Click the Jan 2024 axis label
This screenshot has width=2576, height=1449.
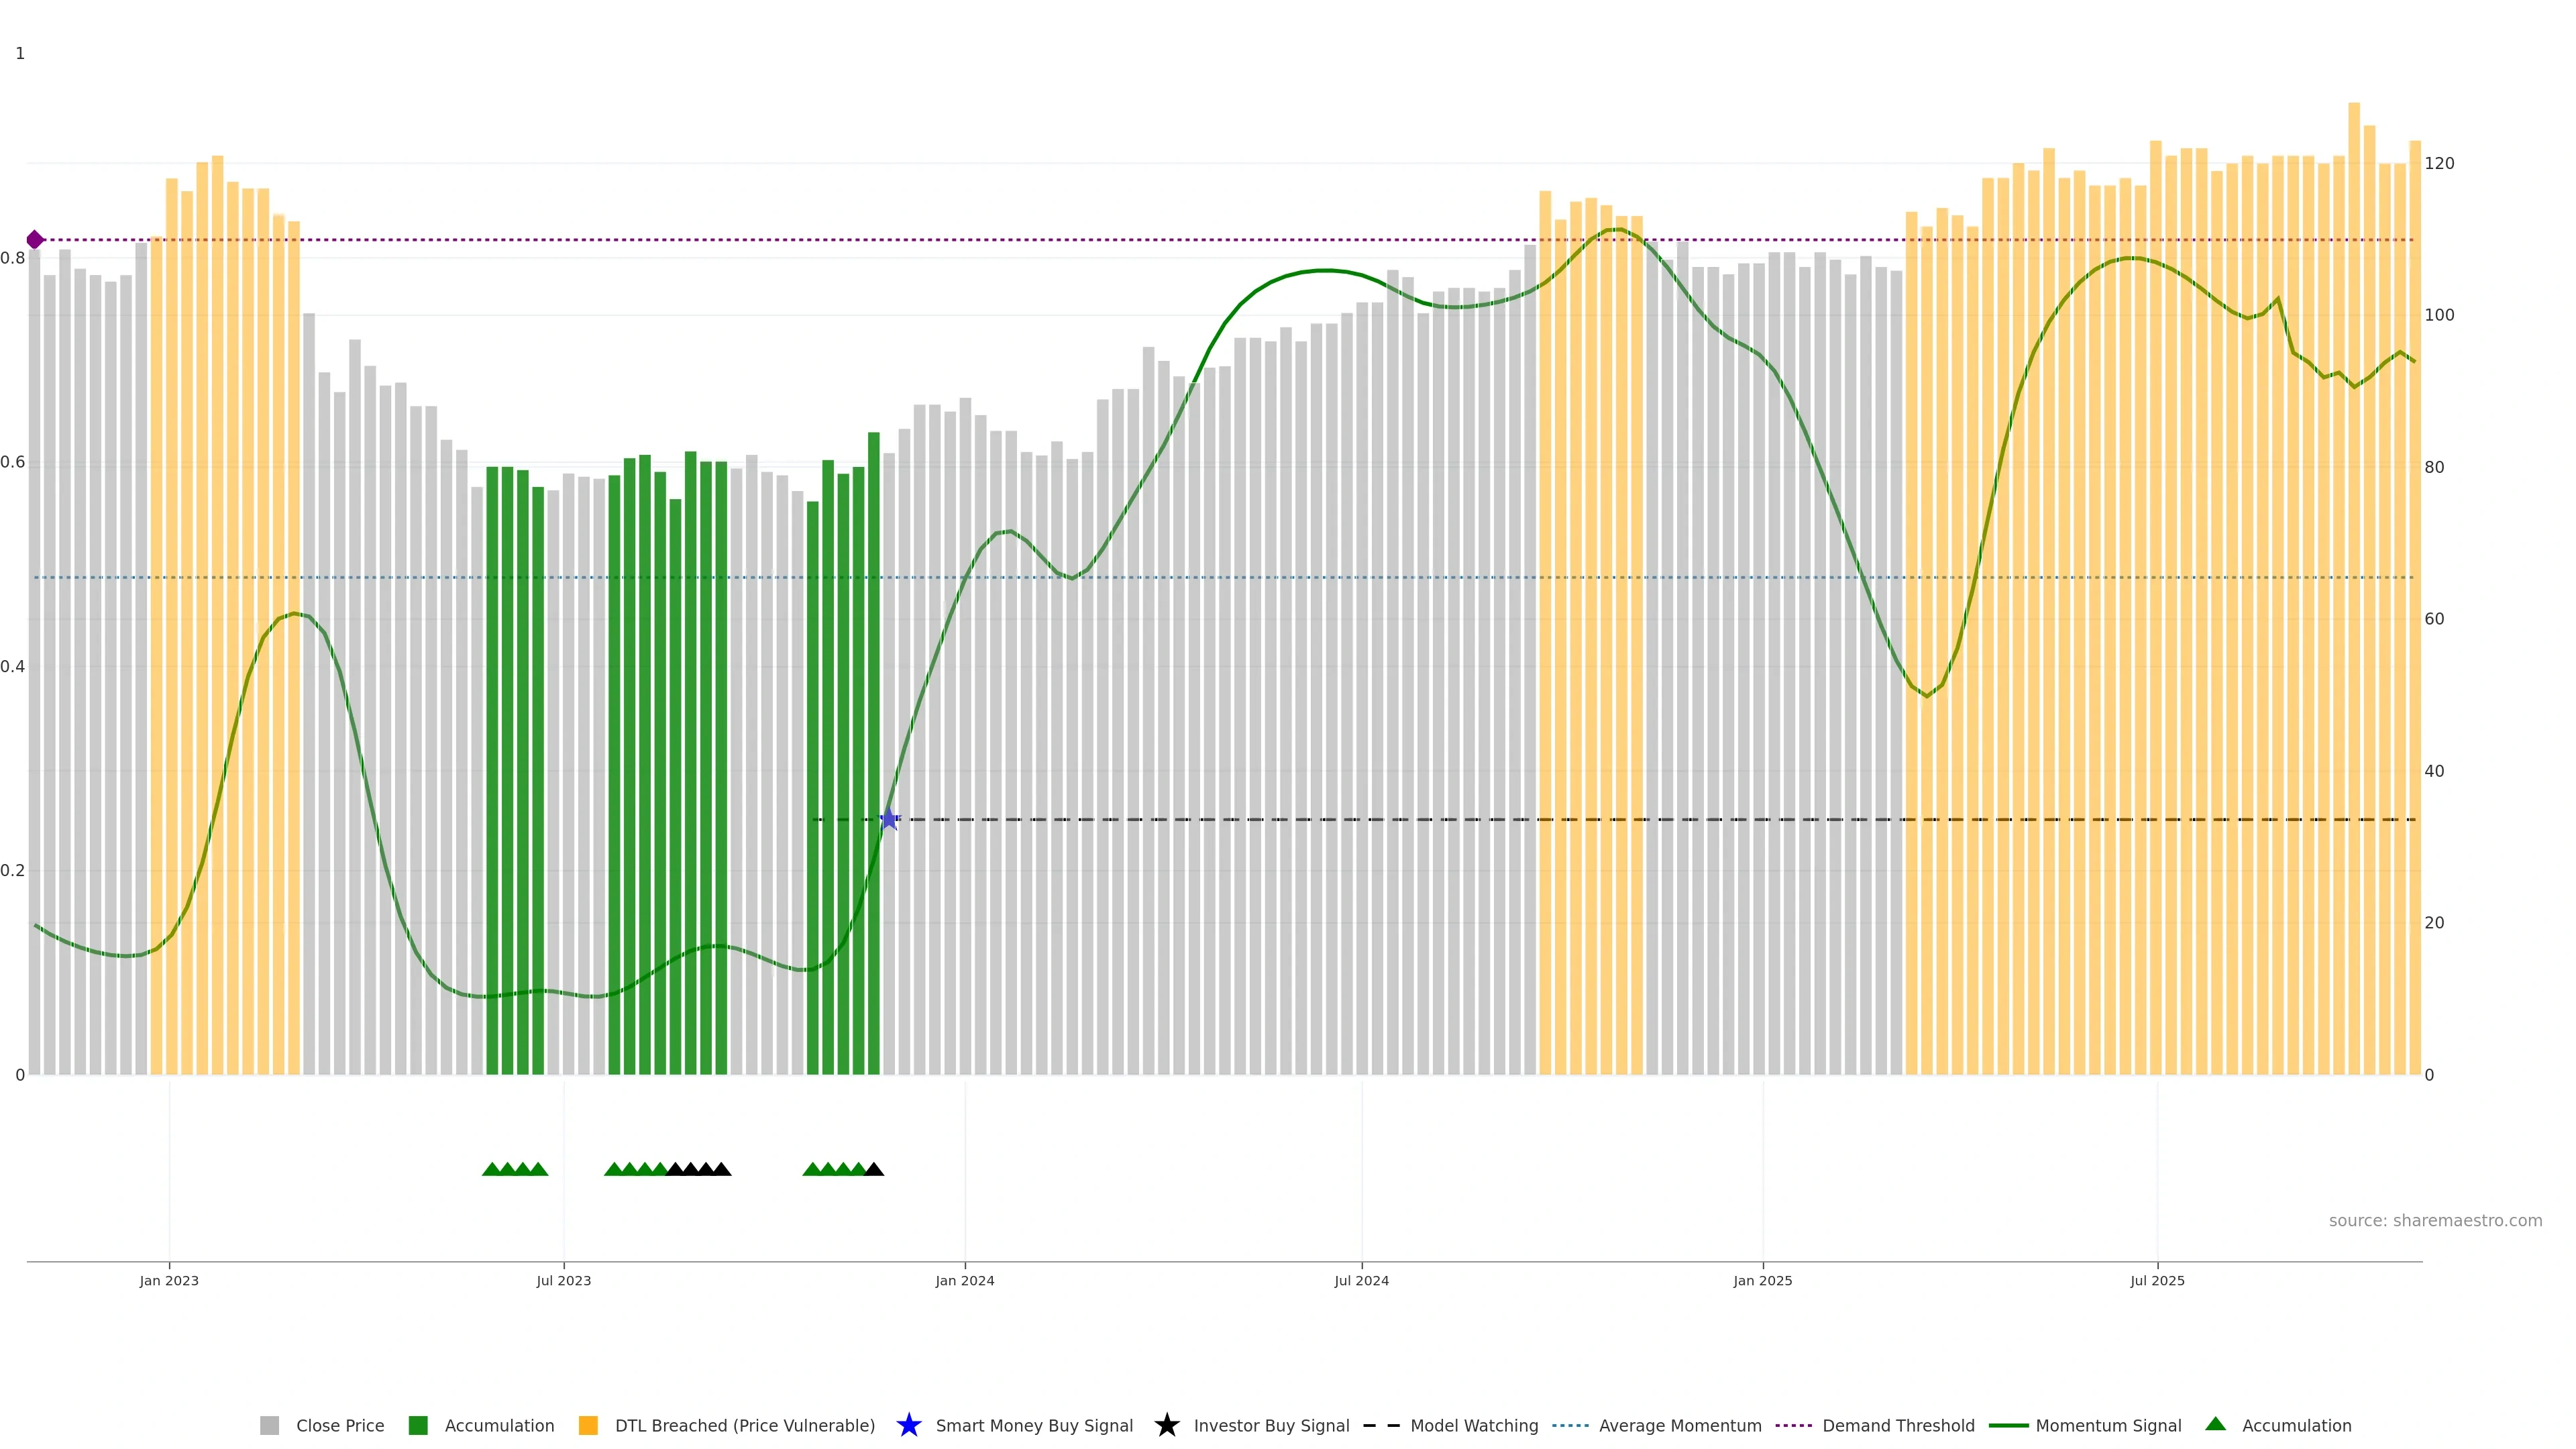(x=964, y=1280)
